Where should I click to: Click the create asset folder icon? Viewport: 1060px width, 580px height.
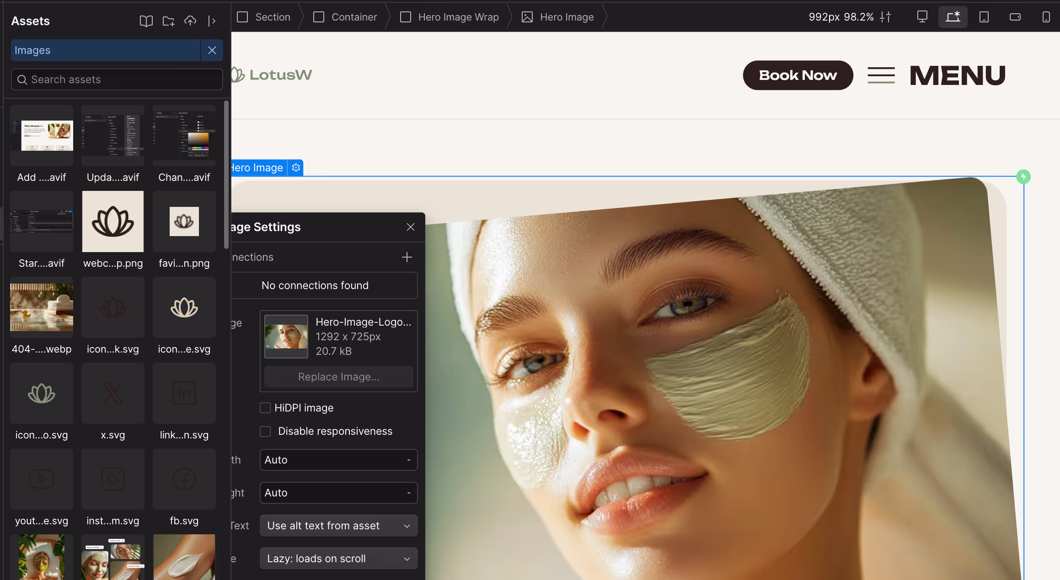coord(168,21)
